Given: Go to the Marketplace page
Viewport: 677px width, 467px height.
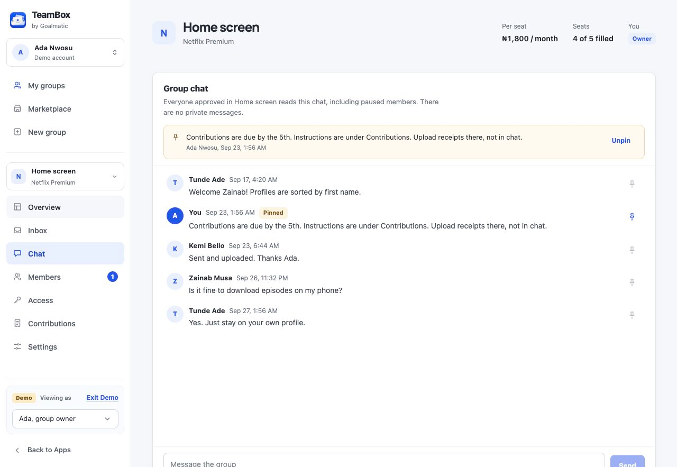Looking at the screenshot, I should pyautogui.click(x=65, y=109).
